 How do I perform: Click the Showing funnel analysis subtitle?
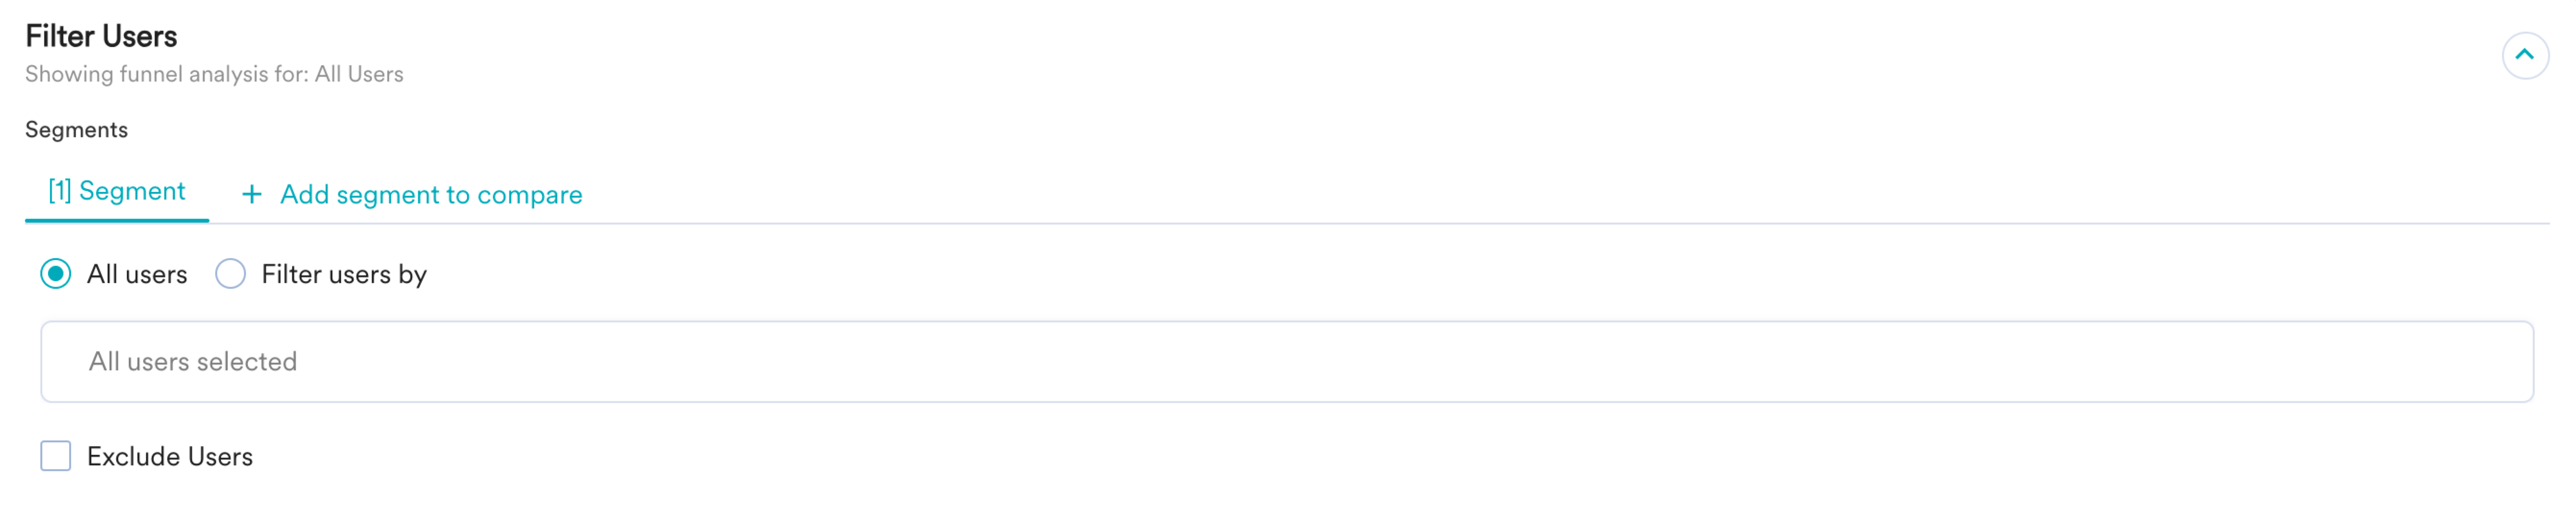click(214, 75)
